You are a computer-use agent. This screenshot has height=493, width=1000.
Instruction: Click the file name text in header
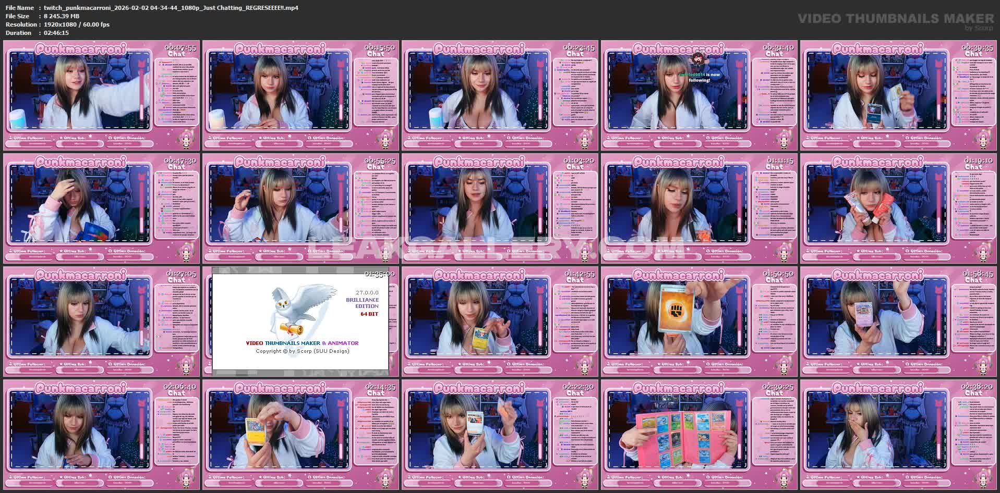pos(171,8)
